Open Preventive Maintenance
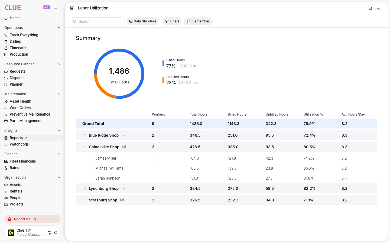The height and width of the screenshot is (243, 390). (30, 114)
